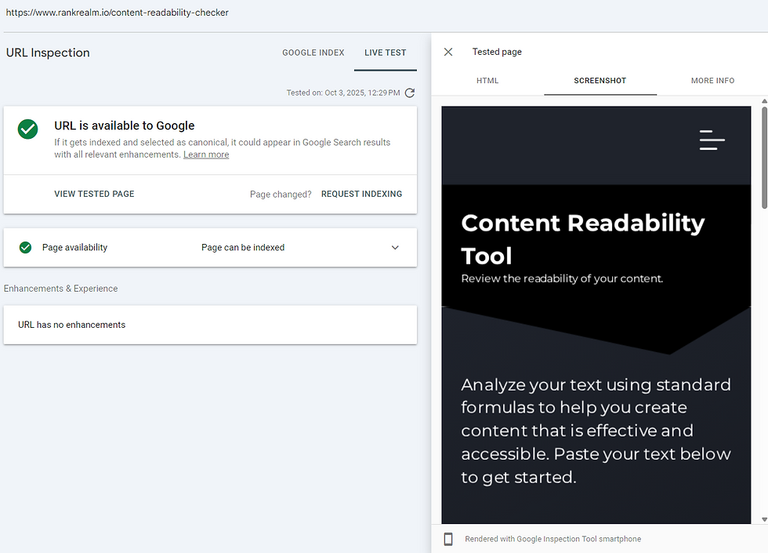Open the Learn more link
768x553 pixels.
(x=206, y=155)
